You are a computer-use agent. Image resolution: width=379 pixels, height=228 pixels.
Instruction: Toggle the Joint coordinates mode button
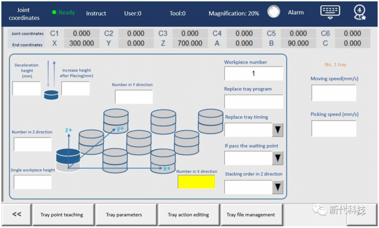pos(24,14)
